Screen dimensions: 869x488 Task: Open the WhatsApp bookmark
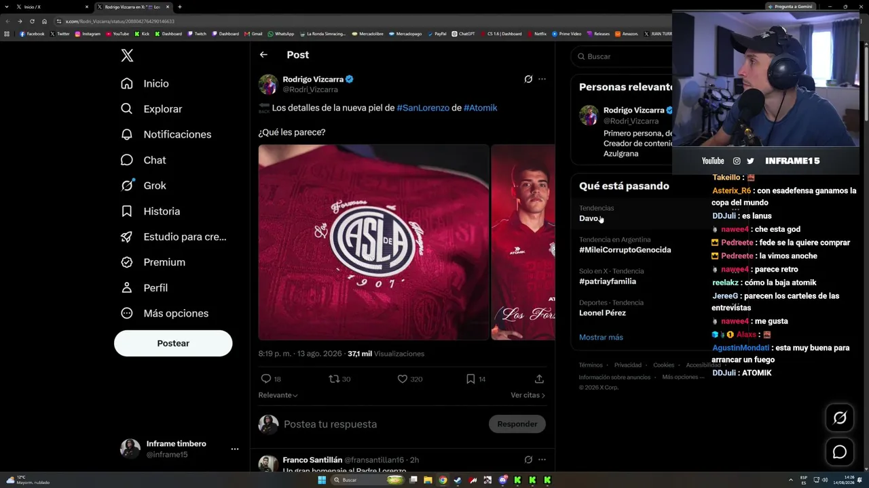[281, 34]
